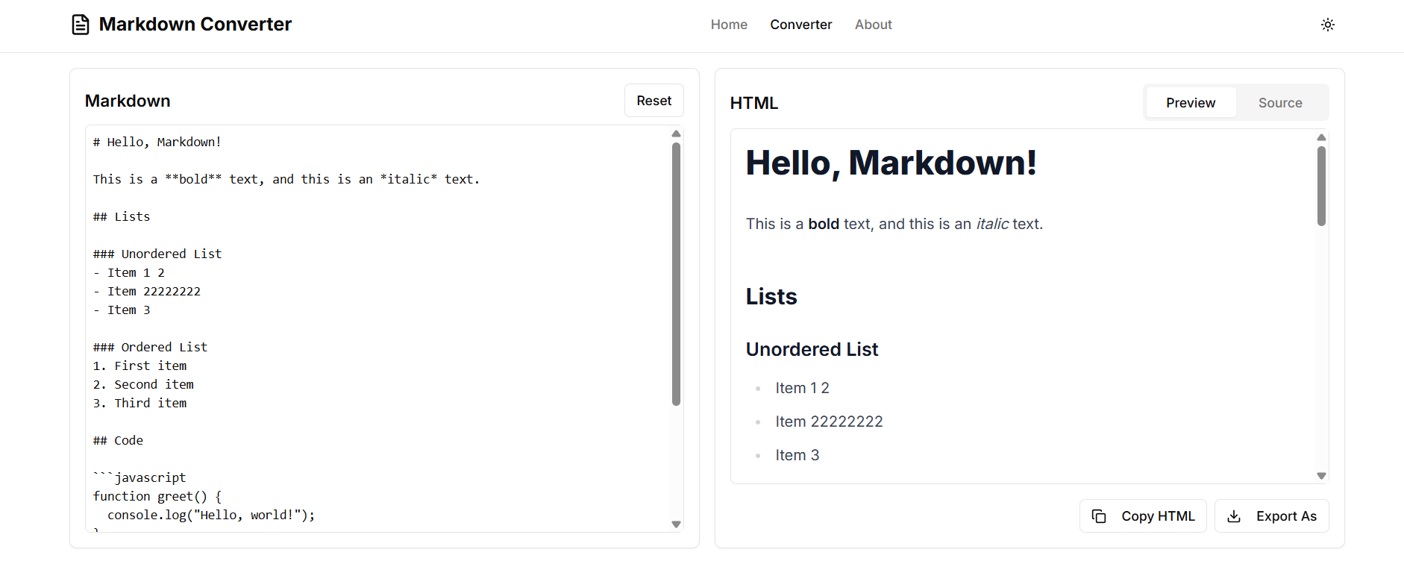
Task: Click the HTML preview scrollbar thumb
Action: coord(1321,186)
